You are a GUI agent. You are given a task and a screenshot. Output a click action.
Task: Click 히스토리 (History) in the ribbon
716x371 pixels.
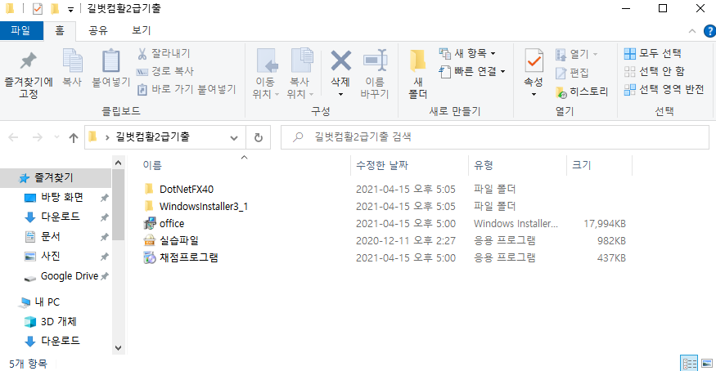point(582,92)
